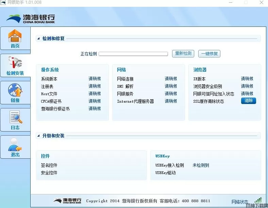This screenshot has width=268, height=208.
Task: Switch to the 链接 tab label
Action: click(x=15, y=100)
